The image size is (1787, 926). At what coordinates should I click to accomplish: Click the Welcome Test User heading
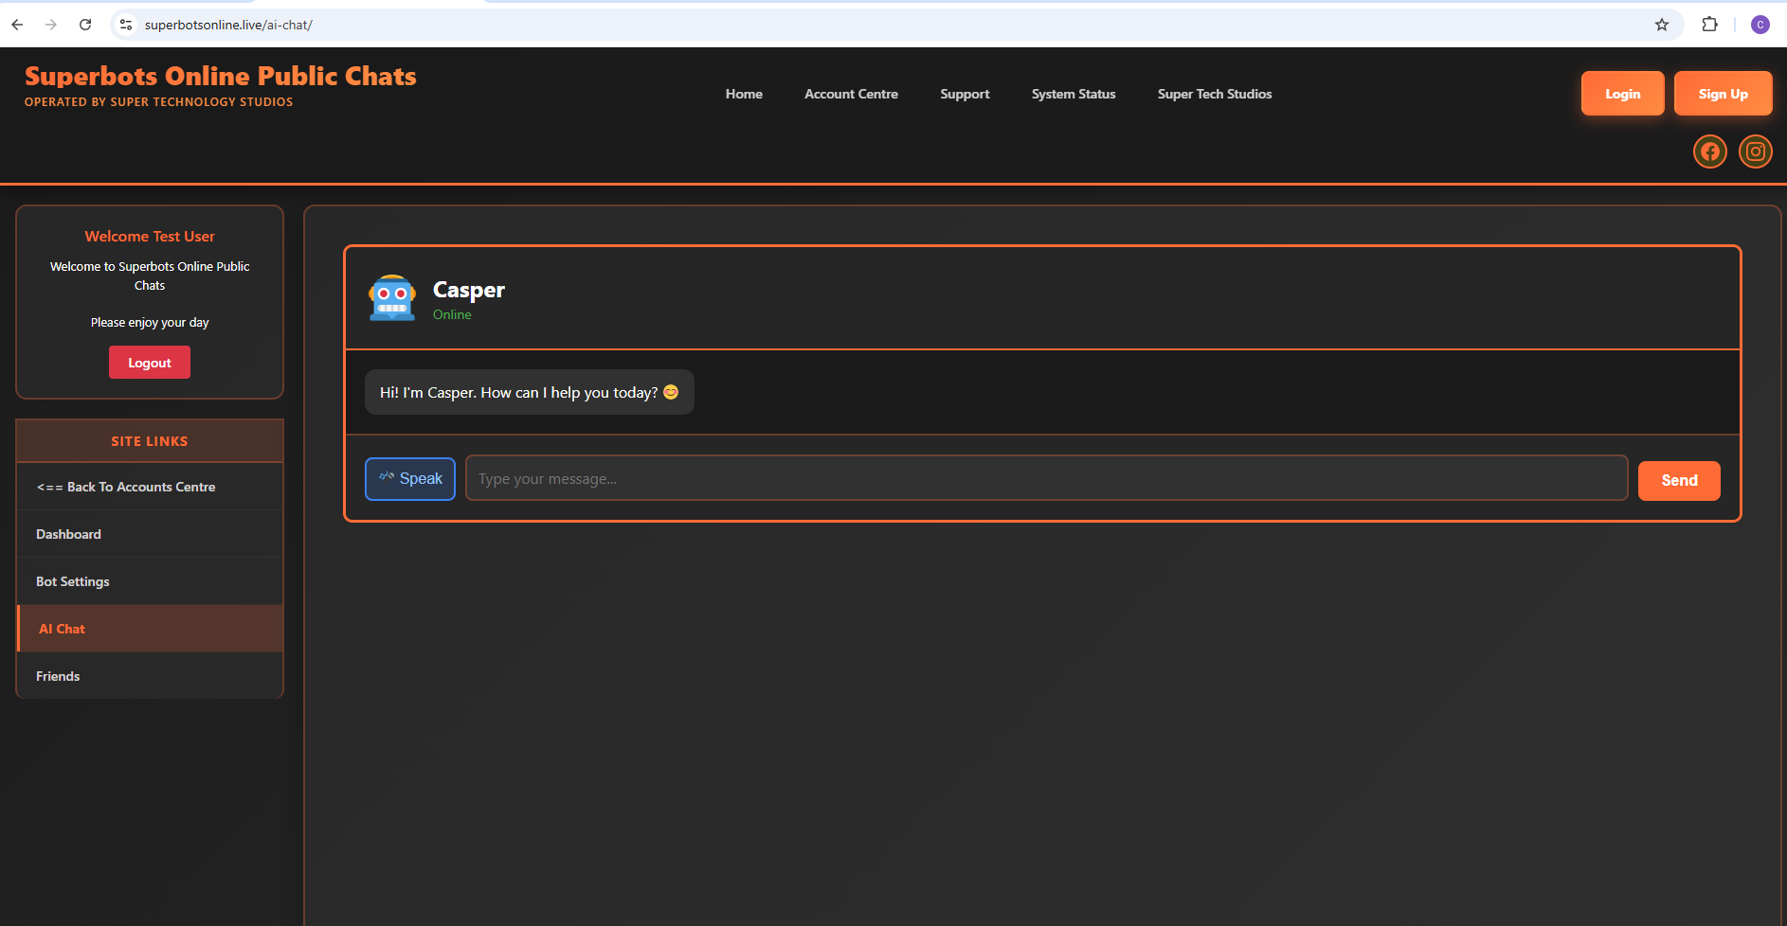tap(150, 236)
